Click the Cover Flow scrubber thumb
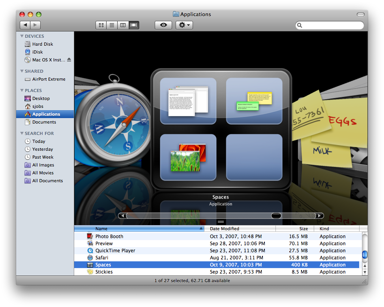Image resolution: width=384 pixels, height=307 pixels. pyautogui.click(x=276, y=216)
